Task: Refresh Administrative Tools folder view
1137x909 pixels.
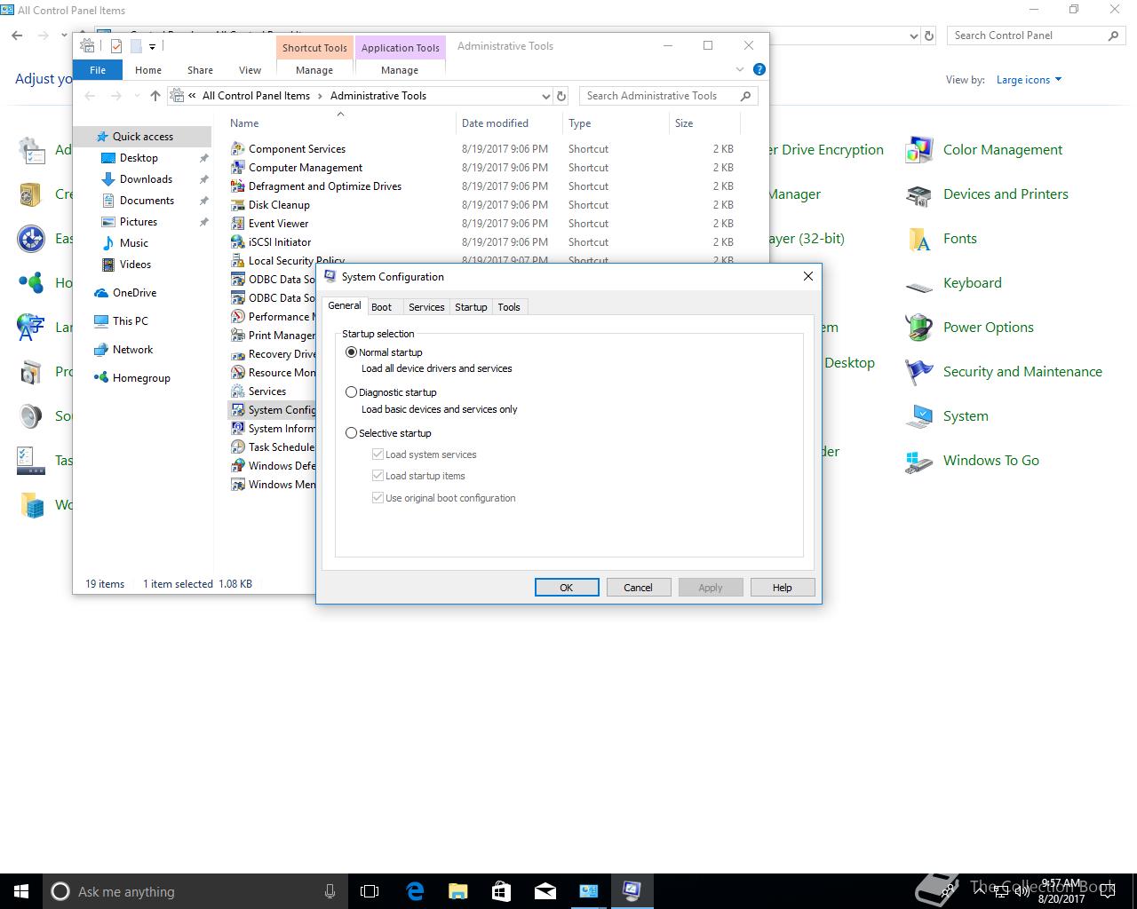Action: [x=561, y=96]
